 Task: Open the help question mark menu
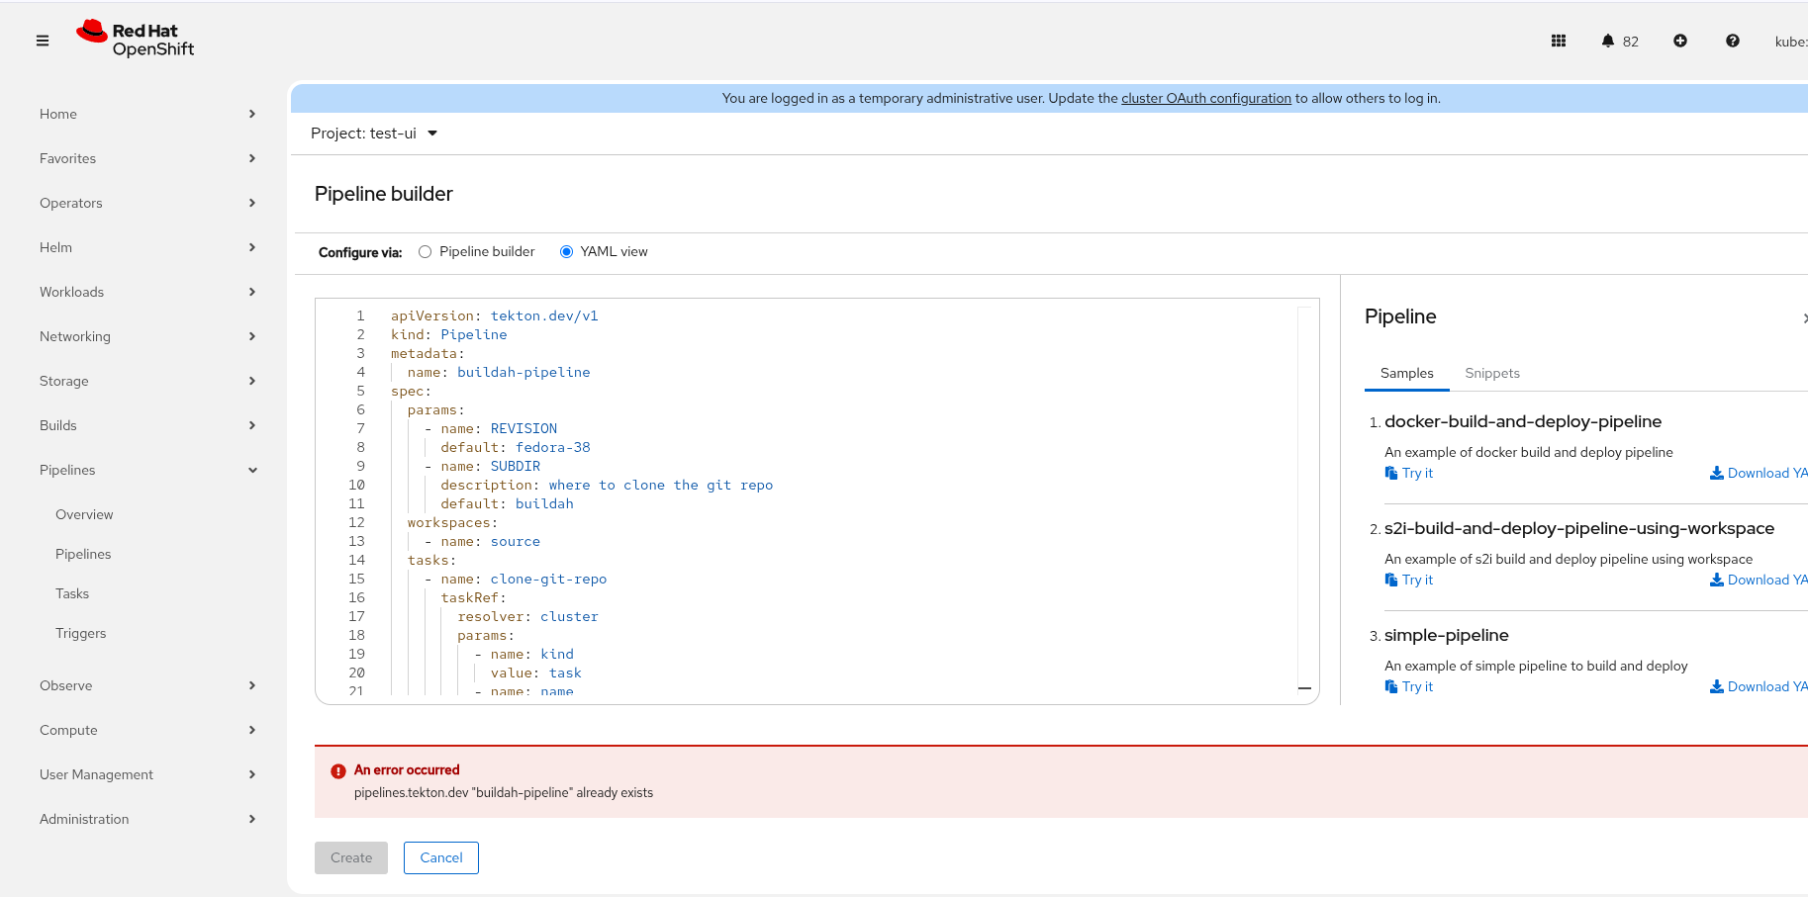click(x=1732, y=41)
